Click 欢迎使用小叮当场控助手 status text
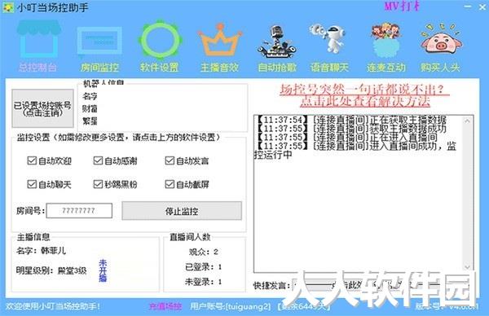 pyautogui.click(x=53, y=307)
